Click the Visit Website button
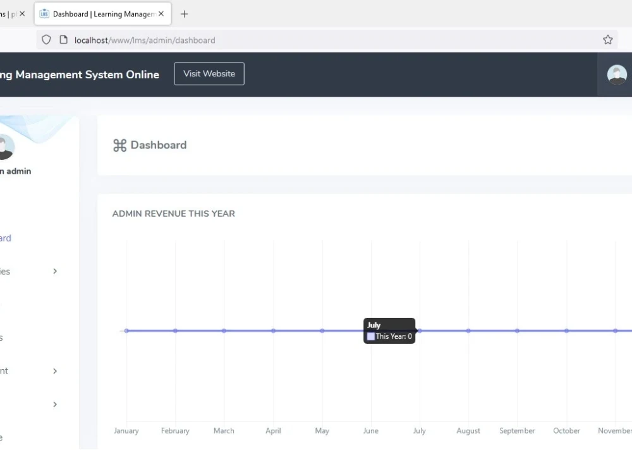This screenshot has width=632, height=474. 209,74
